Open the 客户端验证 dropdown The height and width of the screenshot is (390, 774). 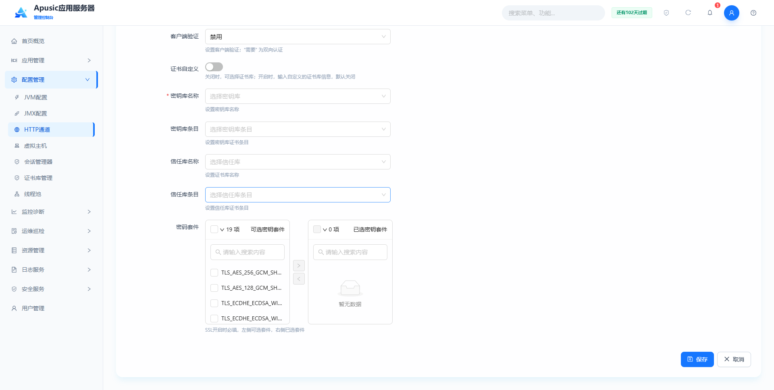click(298, 37)
